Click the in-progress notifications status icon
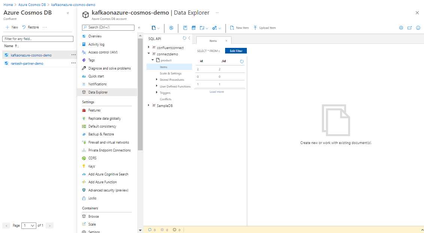The width and height of the screenshot is (424, 233). click(150, 230)
